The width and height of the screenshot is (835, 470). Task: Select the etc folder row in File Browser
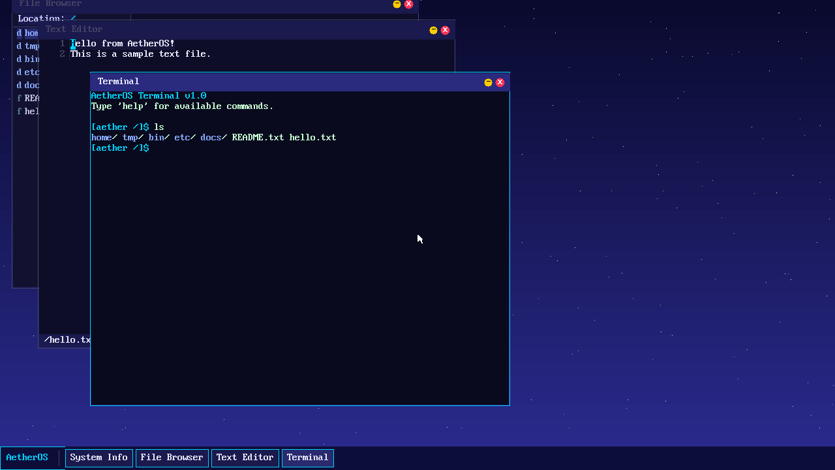[26, 72]
